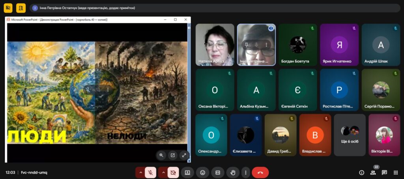The image size is (404, 179).
Task: Show the participants list (22 people)
Action: coord(373,172)
